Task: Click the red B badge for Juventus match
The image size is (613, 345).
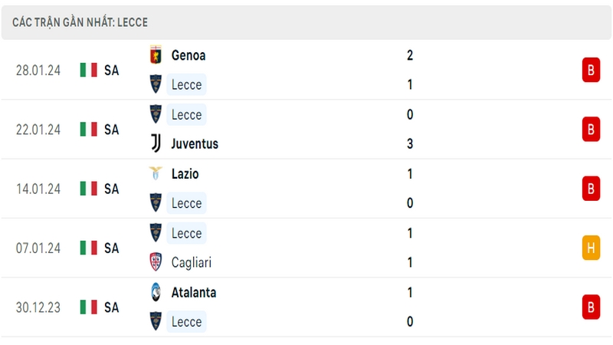Action: coord(591,129)
